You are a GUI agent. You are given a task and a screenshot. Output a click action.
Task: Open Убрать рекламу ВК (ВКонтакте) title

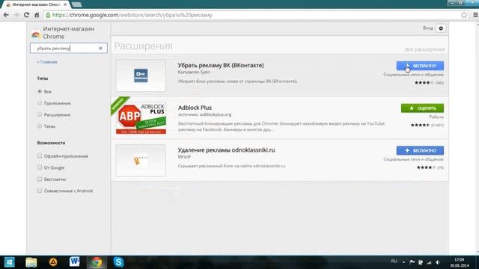click(x=221, y=65)
